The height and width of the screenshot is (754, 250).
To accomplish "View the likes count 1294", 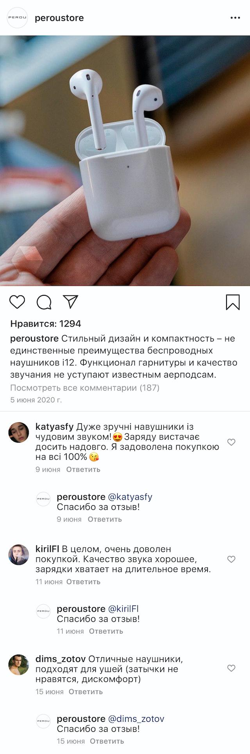I will click(46, 324).
